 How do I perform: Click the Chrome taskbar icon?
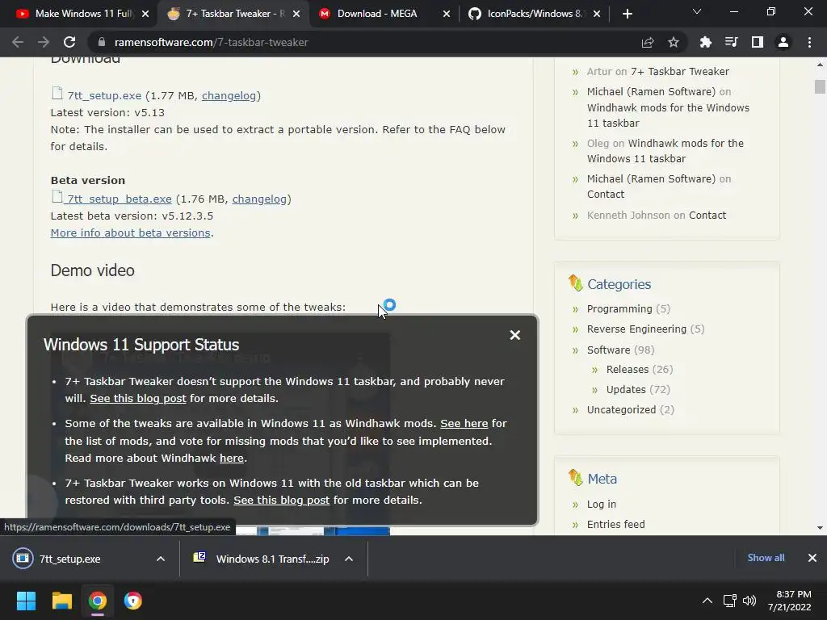coord(98,601)
